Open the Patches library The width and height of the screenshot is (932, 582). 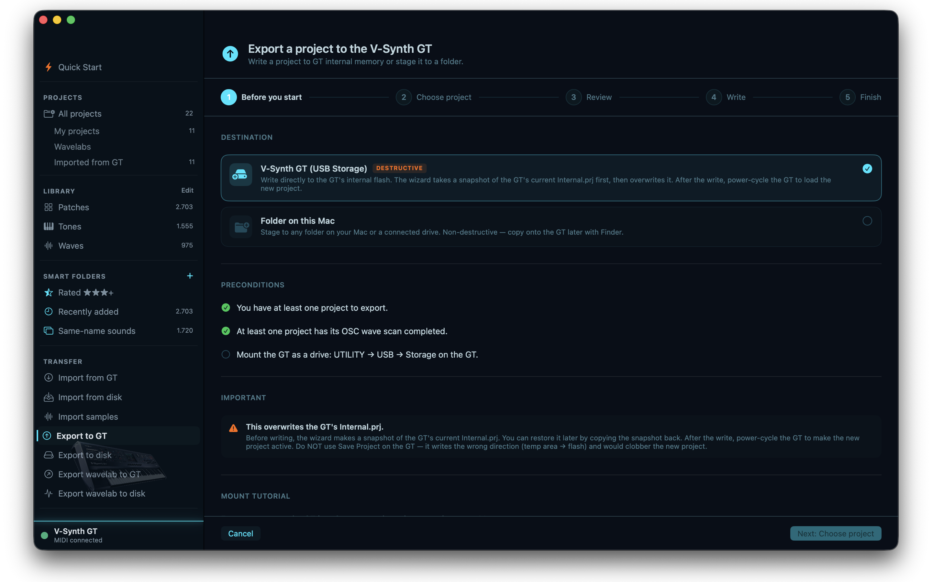(119, 207)
